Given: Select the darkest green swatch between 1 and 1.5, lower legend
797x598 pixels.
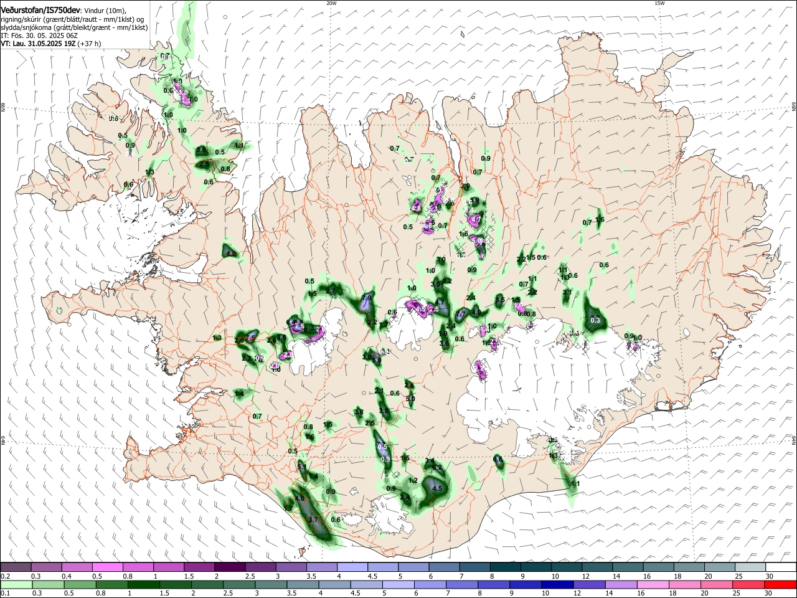Looking at the screenshot, I should click(x=143, y=584).
